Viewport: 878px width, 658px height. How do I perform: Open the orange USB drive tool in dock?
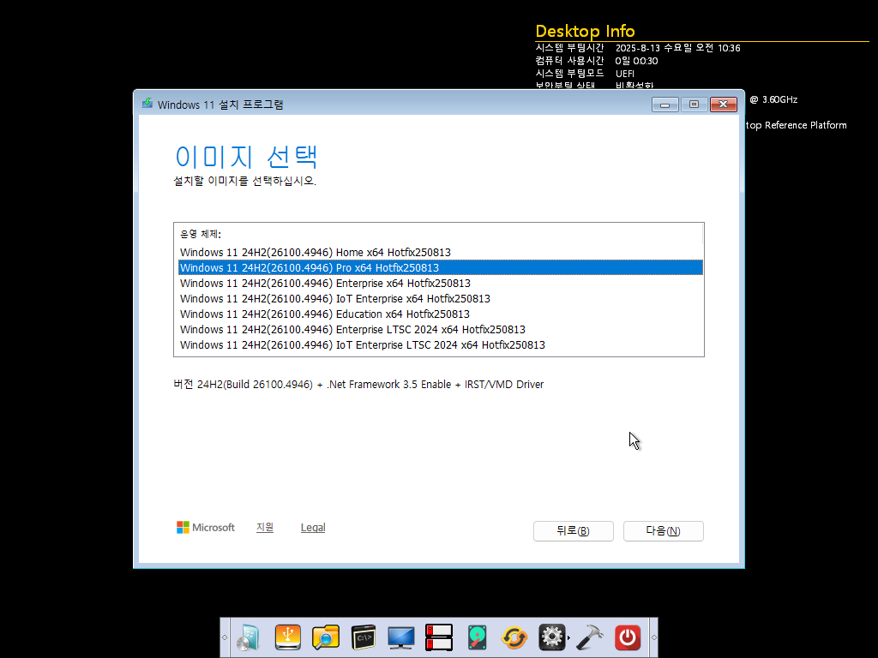[288, 637]
